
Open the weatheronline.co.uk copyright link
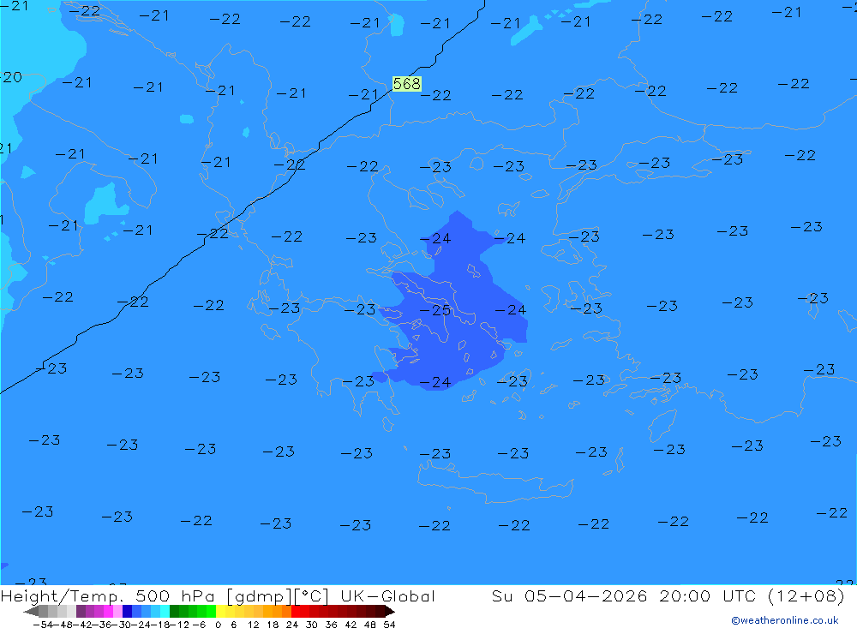click(x=785, y=620)
